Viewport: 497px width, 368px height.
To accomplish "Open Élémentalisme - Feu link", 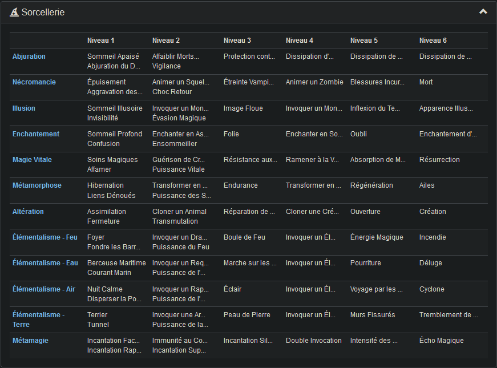I will click(x=45, y=237).
